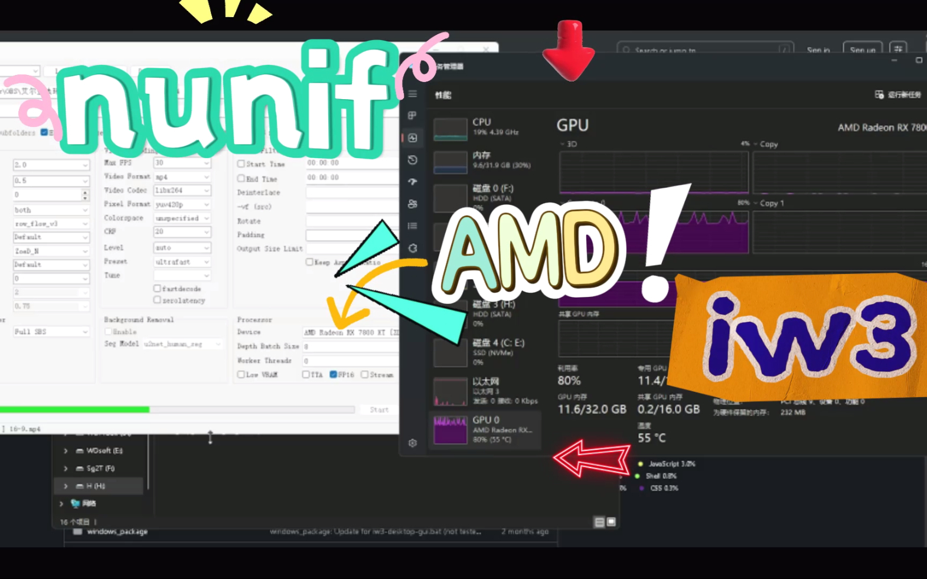Enable the TTA checkbox

[306, 375]
